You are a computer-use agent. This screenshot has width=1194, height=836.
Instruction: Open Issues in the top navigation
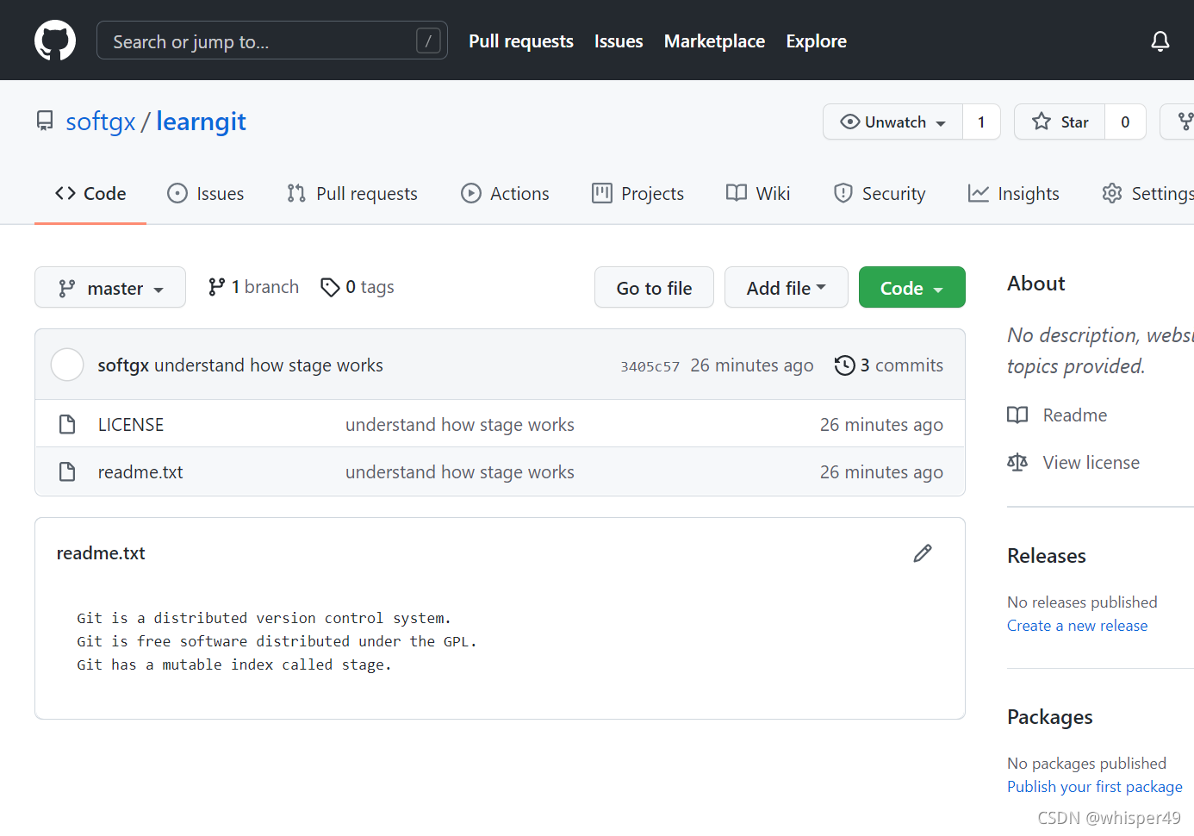pyautogui.click(x=619, y=41)
